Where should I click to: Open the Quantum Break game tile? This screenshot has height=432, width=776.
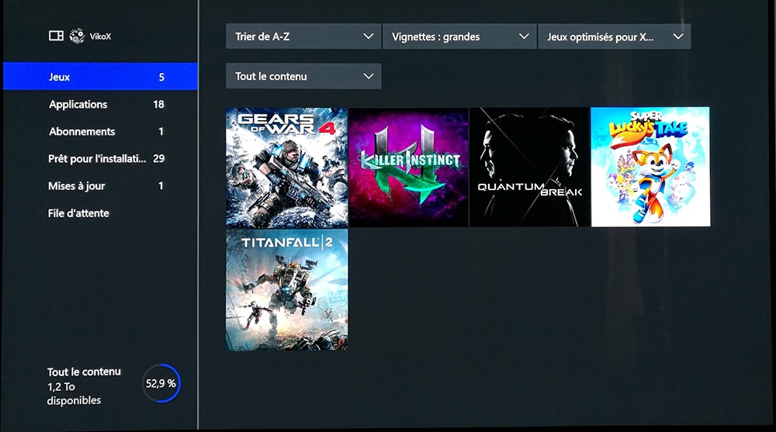[x=529, y=168]
